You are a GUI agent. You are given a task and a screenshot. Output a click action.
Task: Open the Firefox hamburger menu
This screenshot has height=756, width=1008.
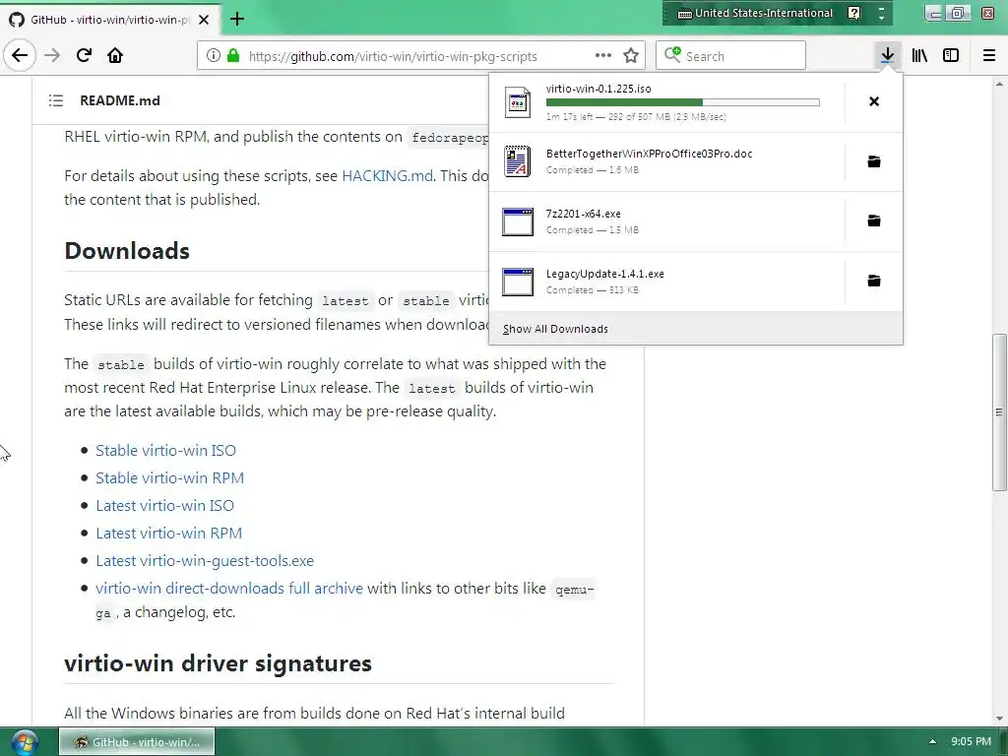tap(989, 55)
